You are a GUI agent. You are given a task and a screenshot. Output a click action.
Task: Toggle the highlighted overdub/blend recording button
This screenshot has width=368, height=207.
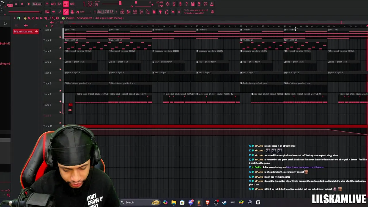click(x=66, y=4)
